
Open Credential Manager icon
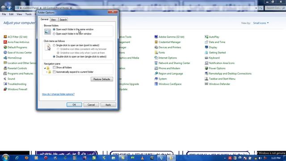156,42
